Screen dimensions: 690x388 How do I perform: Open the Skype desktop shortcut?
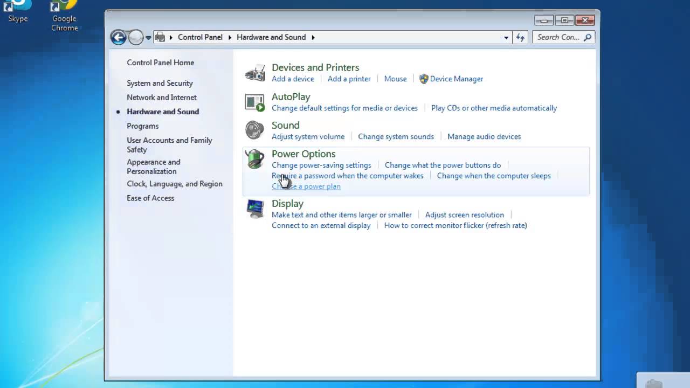click(18, 12)
